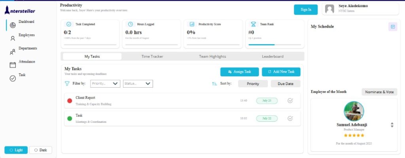This screenshot has height=158, width=405.
Task: Open the Dashboard sidebar icon
Action: (13, 25)
